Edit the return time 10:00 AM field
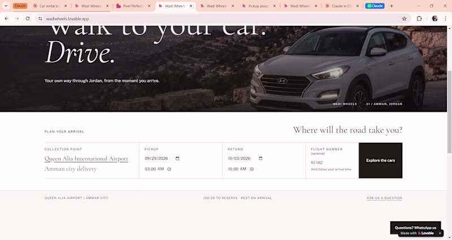The width and height of the screenshot is (452, 240). 237,169
